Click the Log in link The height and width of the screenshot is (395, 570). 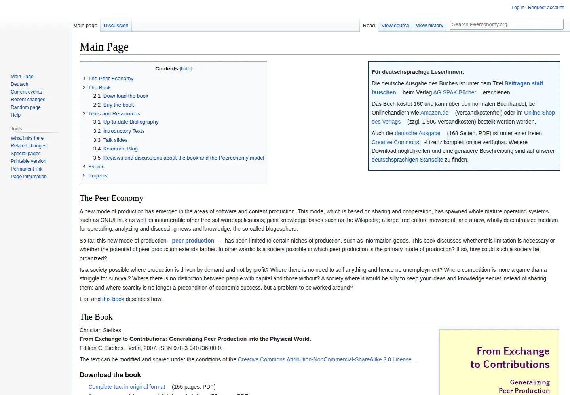[x=518, y=8]
